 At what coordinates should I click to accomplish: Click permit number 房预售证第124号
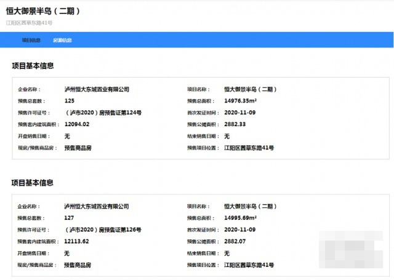point(103,113)
